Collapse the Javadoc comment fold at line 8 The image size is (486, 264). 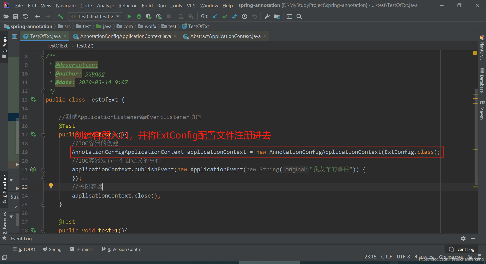point(43,56)
